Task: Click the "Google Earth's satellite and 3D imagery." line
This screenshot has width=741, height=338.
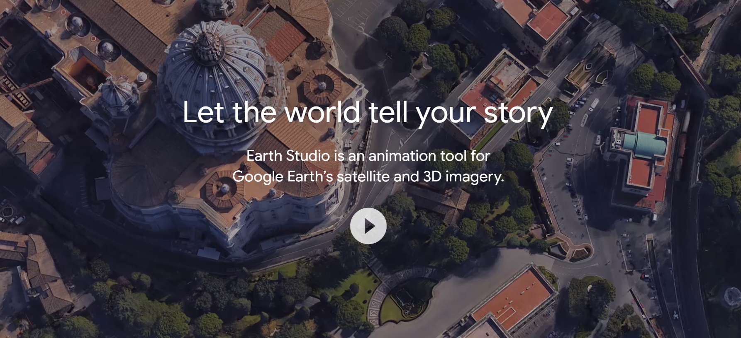Action: pyautogui.click(x=368, y=177)
